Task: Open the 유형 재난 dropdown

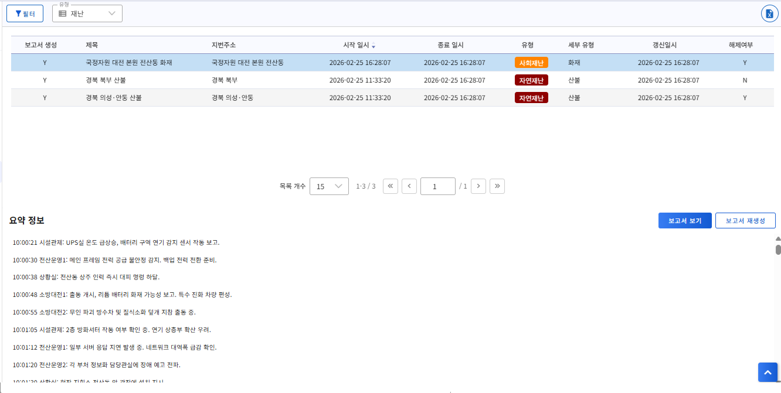Action: click(x=87, y=13)
